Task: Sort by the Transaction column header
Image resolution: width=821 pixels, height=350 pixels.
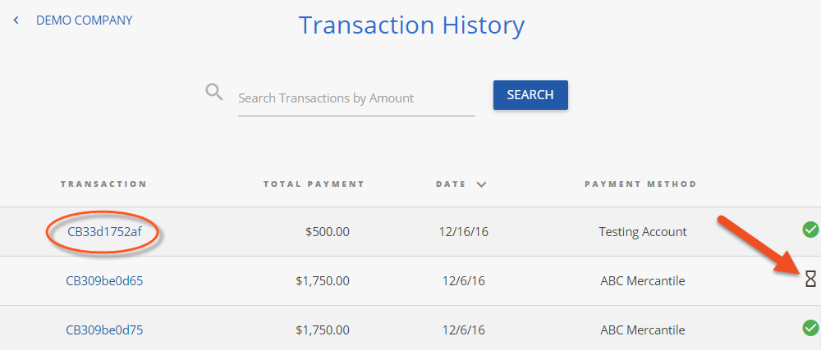Action: pyautogui.click(x=103, y=184)
